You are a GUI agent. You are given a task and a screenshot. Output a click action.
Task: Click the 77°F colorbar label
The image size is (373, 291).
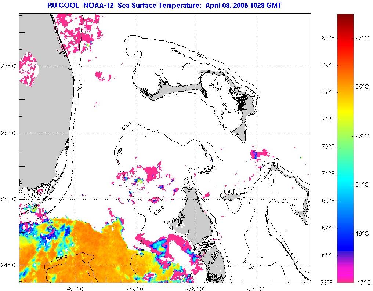point(328,92)
